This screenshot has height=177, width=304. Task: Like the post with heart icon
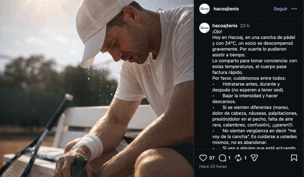[203, 158]
